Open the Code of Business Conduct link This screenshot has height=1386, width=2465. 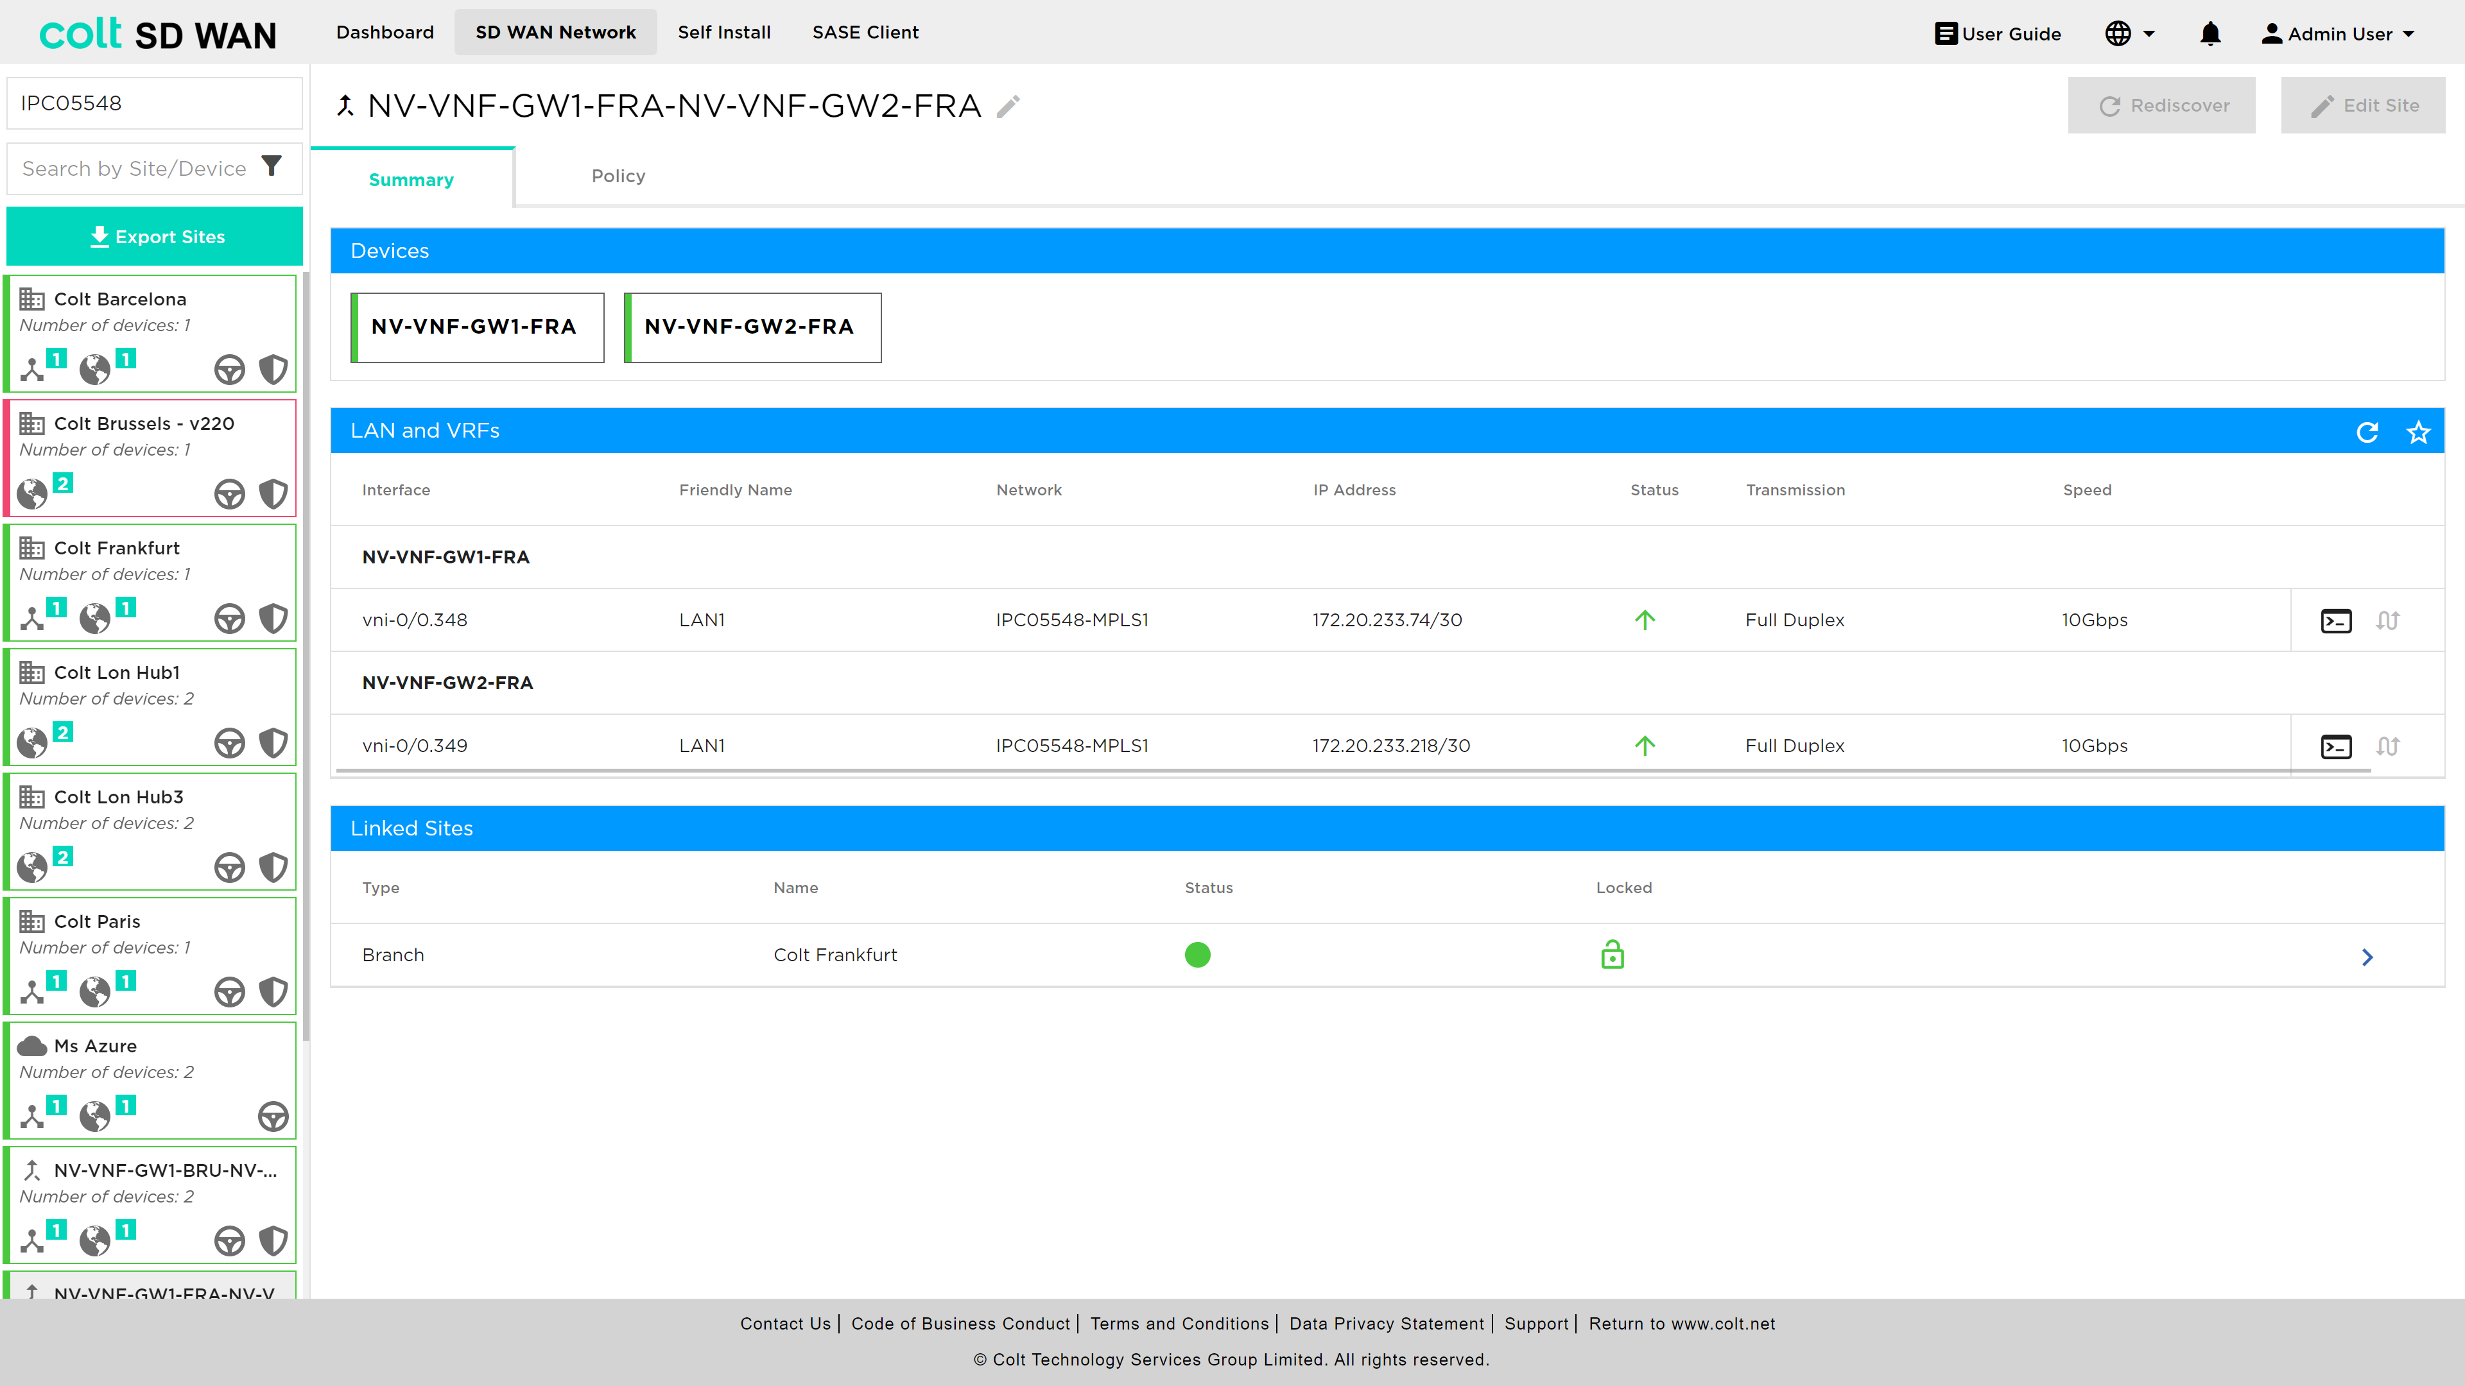pos(961,1324)
